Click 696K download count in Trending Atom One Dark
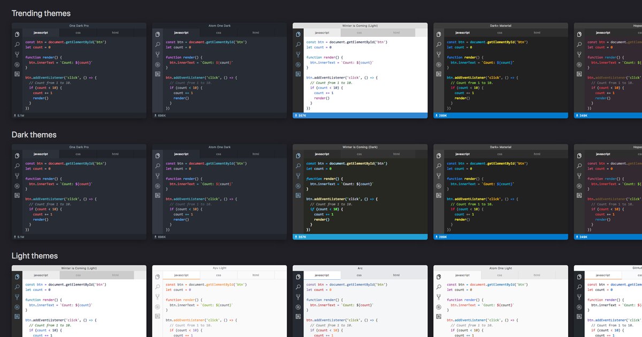This screenshot has width=642, height=337. coord(161,116)
